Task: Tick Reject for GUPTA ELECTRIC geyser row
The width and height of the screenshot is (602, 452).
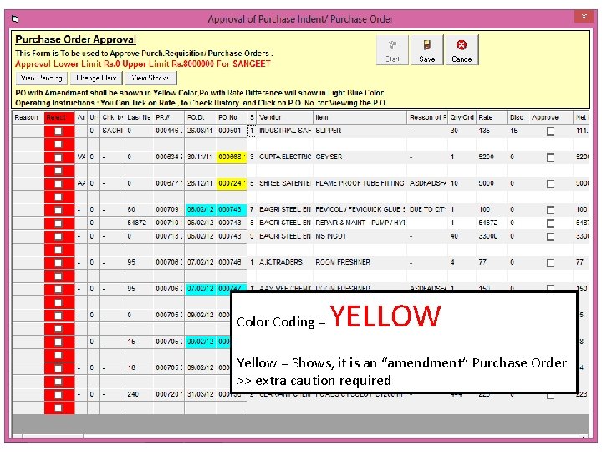Action: (58, 157)
